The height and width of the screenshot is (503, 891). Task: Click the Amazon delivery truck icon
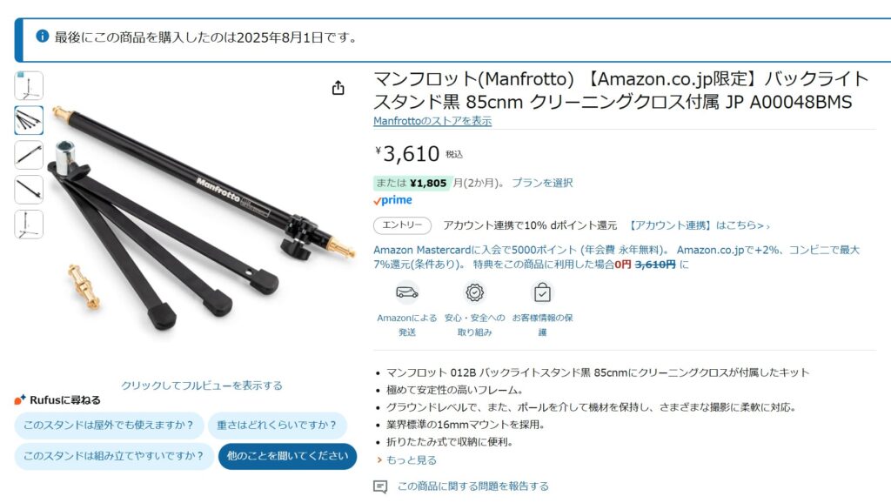(407, 292)
